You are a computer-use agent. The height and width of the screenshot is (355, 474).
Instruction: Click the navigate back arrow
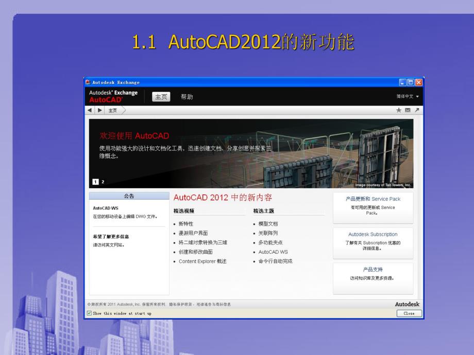[89, 110]
